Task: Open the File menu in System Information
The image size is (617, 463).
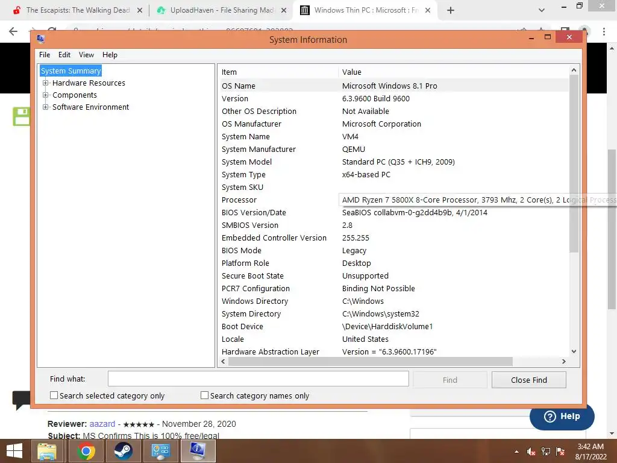Action: [x=45, y=55]
